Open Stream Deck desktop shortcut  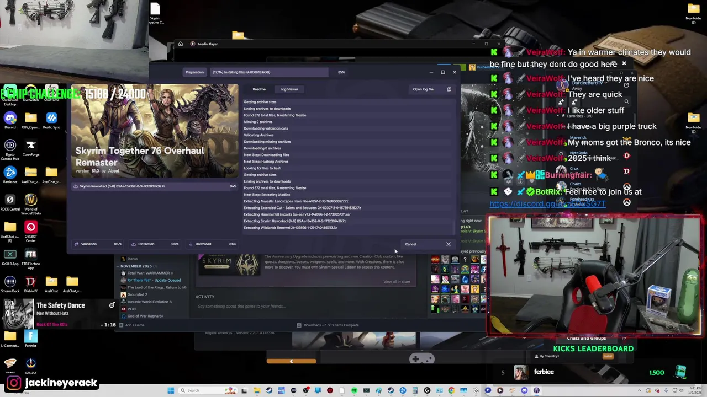10,285
